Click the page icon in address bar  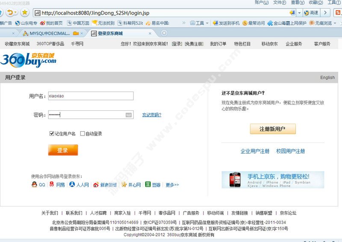(x=38, y=13)
